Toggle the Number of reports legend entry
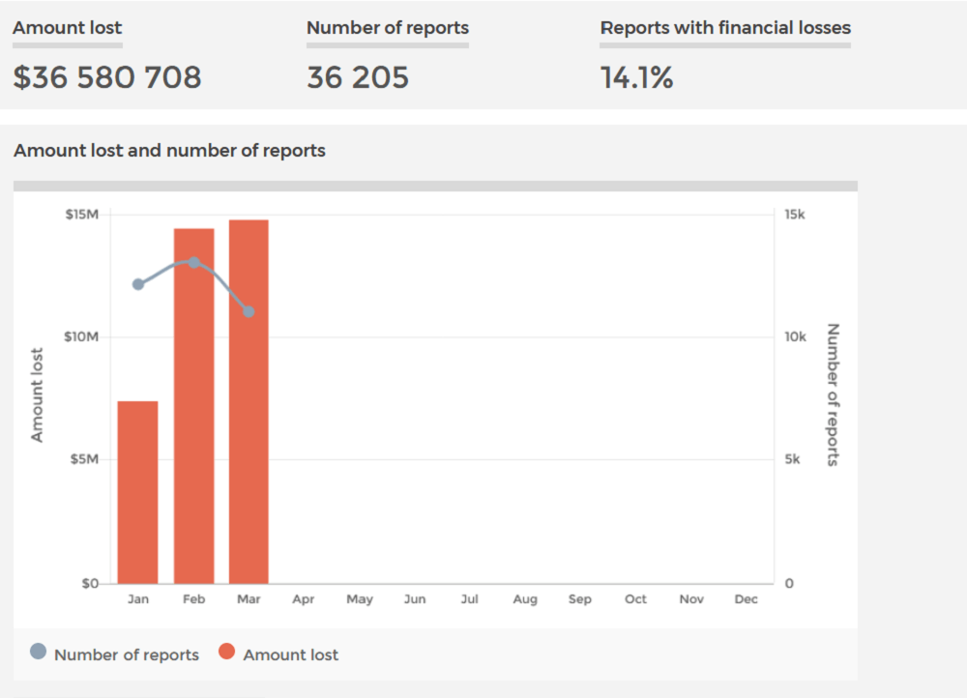Image resolution: width=967 pixels, height=698 pixels. tap(115, 654)
